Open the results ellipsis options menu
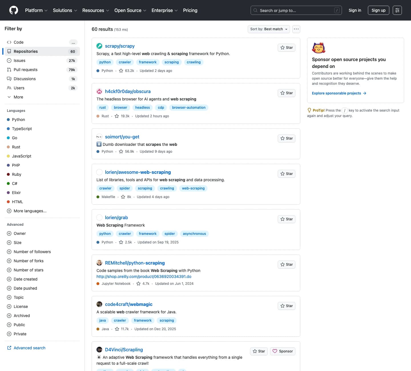 tap(296, 29)
